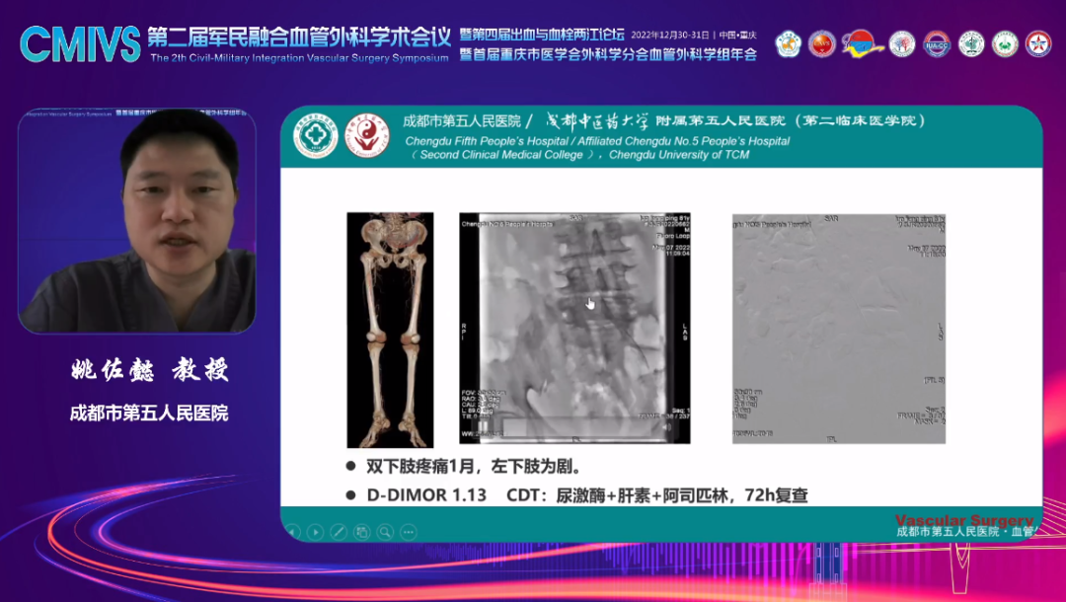The height and width of the screenshot is (602, 1066).
Task: Click the date 2022年12月30-31日 in the banner
Action: (669, 36)
